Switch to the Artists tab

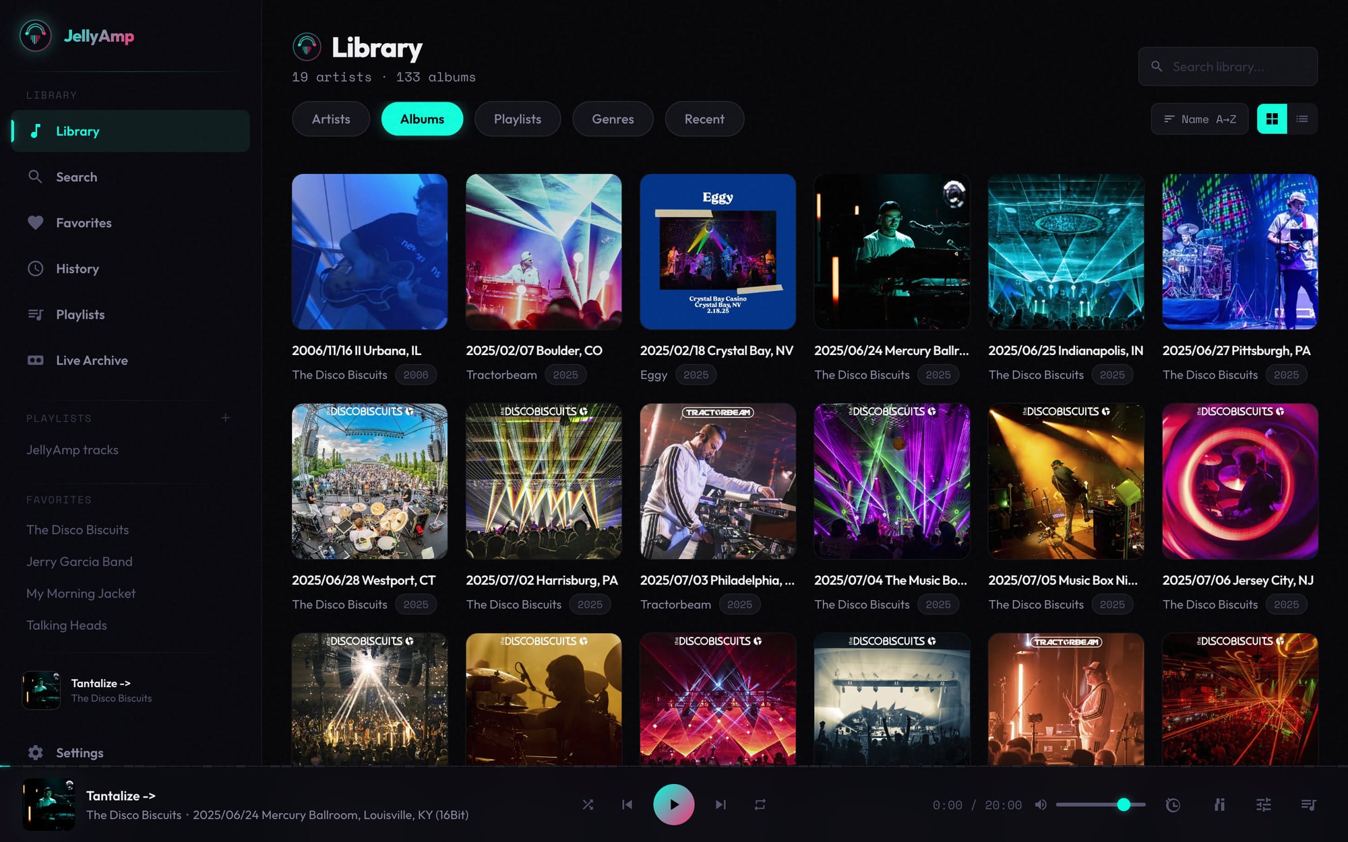[330, 119]
